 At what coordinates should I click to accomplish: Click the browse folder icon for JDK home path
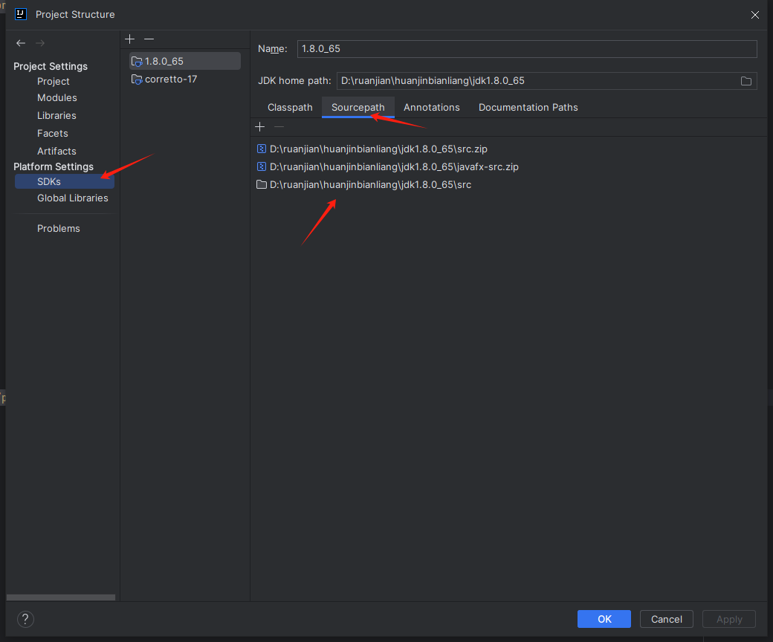point(746,81)
